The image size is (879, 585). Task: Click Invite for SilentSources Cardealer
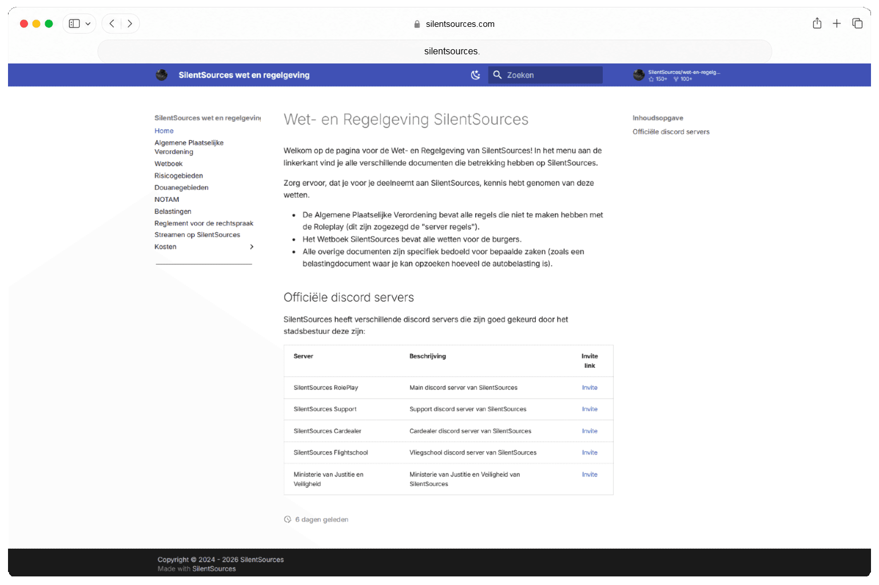pos(590,431)
